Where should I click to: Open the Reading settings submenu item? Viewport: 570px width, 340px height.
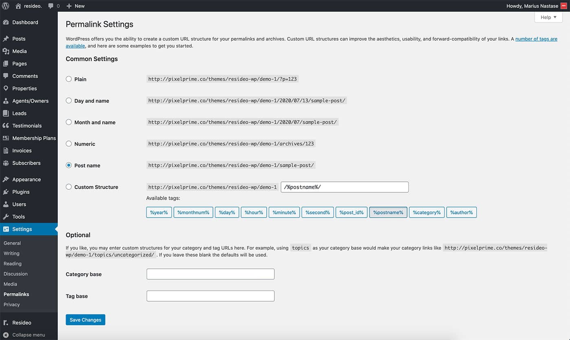pos(12,264)
